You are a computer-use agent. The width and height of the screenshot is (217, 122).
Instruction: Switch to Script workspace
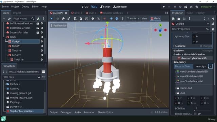(105, 7)
